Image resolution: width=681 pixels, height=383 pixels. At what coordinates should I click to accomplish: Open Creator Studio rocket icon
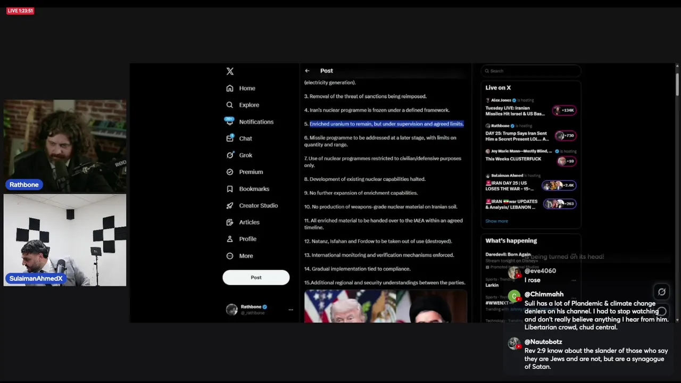[x=230, y=205]
